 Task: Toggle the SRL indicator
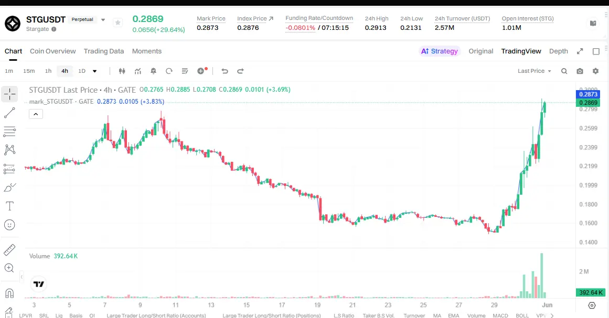[x=44, y=315]
